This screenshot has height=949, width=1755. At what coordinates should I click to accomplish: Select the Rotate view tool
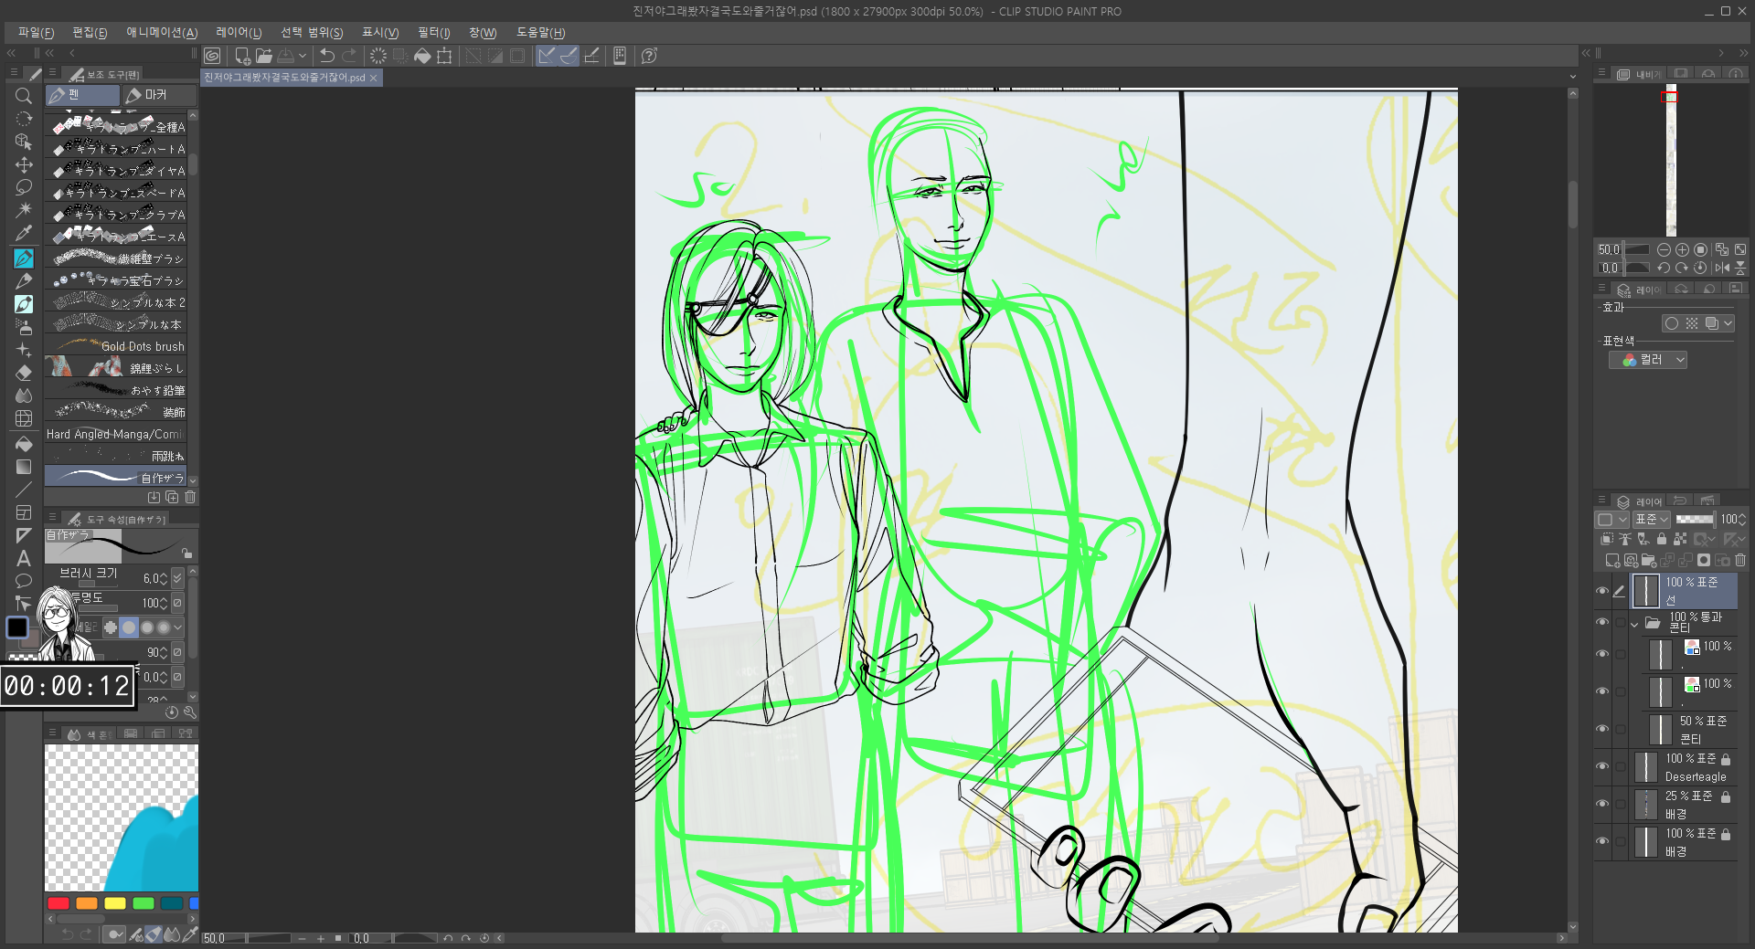(24, 120)
